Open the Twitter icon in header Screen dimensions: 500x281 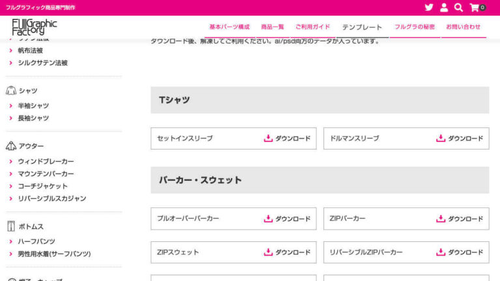tap(428, 8)
